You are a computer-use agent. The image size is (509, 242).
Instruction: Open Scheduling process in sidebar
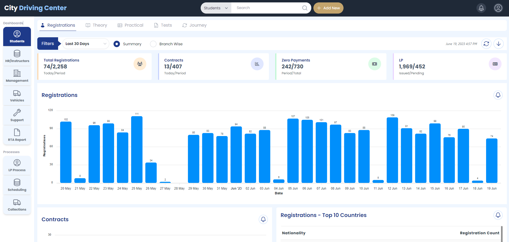pos(17,185)
